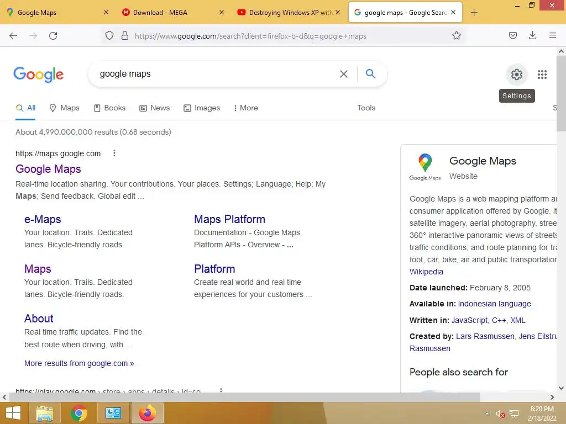The width and height of the screenshot is (566, 424).
Task: Go back with the browser back arrow
Action: point(13,36)
